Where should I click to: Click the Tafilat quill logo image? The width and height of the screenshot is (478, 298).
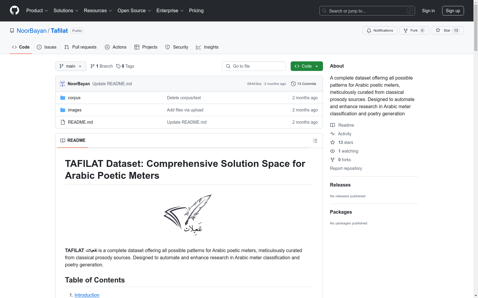[188, 215]
